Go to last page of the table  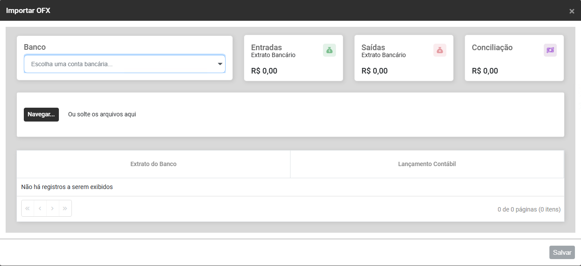coord(65,208)
